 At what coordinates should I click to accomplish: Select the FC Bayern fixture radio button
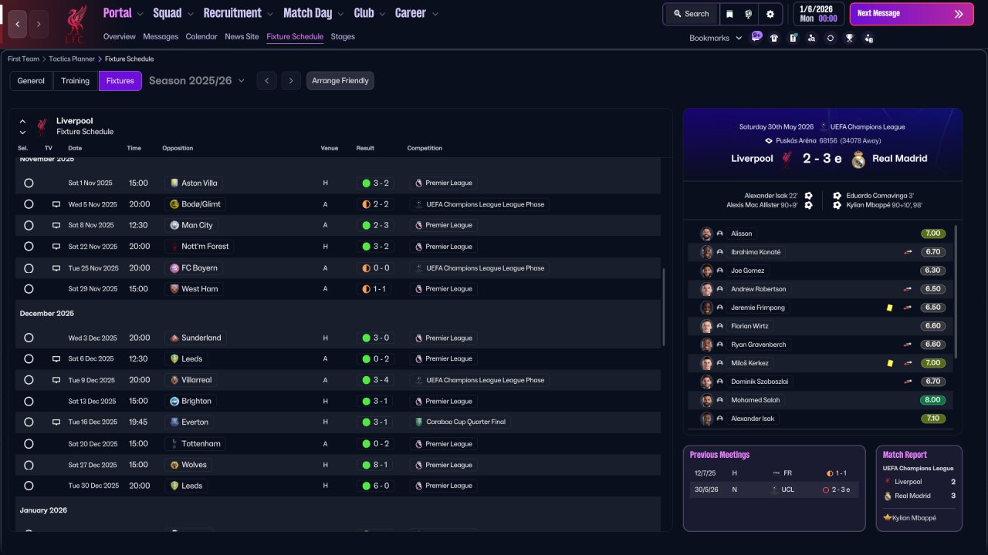(x=29, y=268)
